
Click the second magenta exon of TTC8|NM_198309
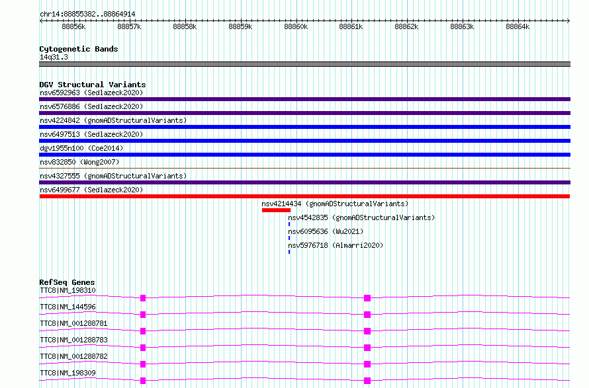pyautogui.click(x=367, y=381)
